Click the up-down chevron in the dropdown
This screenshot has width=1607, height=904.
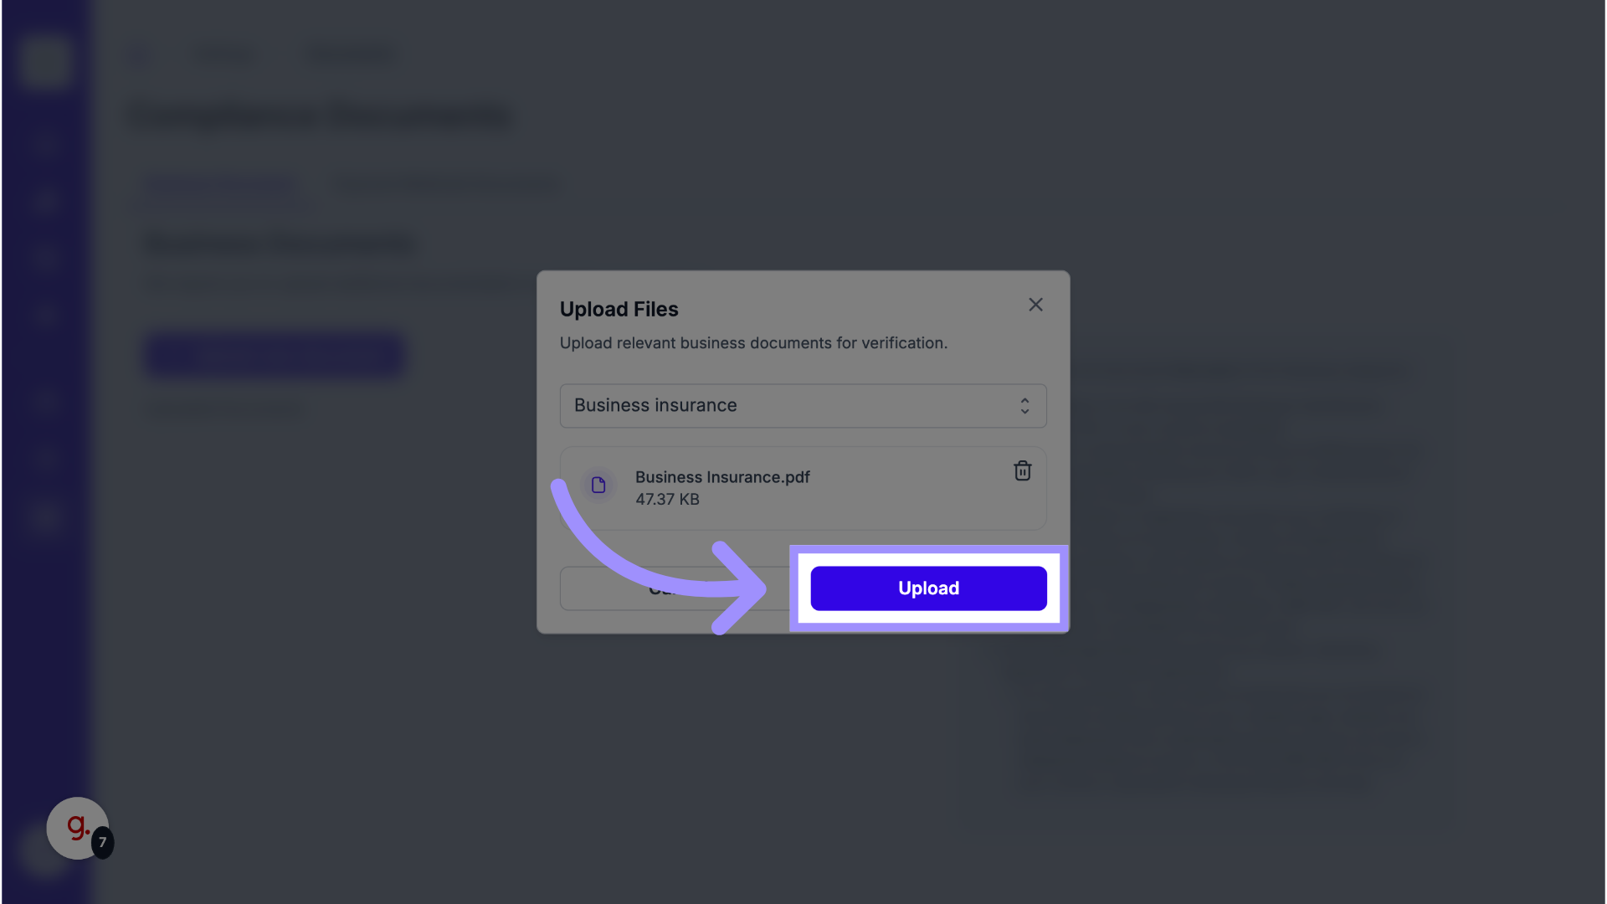[1024, 406]
